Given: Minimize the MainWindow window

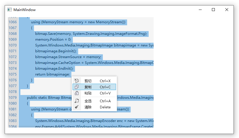Looking at the screenshot, I should pyautogui.click(x=200, y=10).
